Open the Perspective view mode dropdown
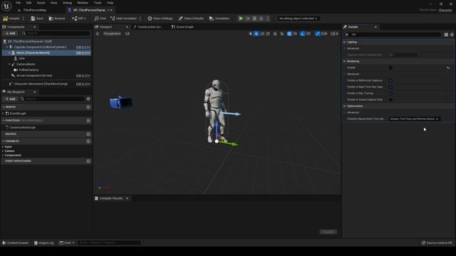The width and height of the screenshot is (456, 256). coord(112,33)
